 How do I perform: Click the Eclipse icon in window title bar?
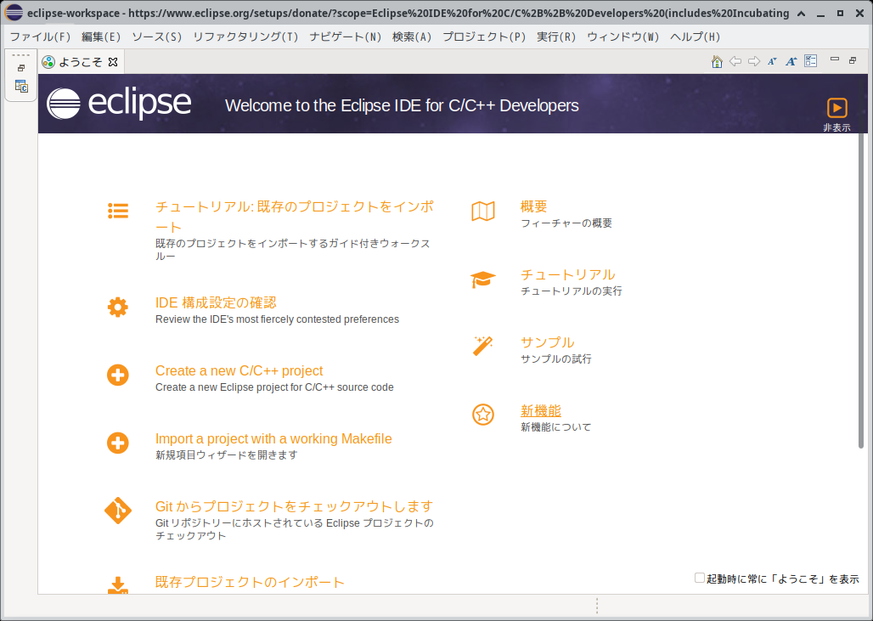point(14,13)
